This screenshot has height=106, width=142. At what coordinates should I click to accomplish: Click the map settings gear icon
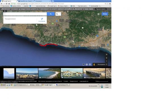point(90,64)
